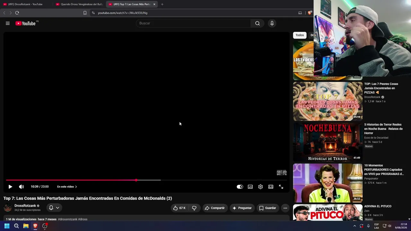Go back to the previous page
This screenshot has height=231, width=411.
click(x=4, y=13)
